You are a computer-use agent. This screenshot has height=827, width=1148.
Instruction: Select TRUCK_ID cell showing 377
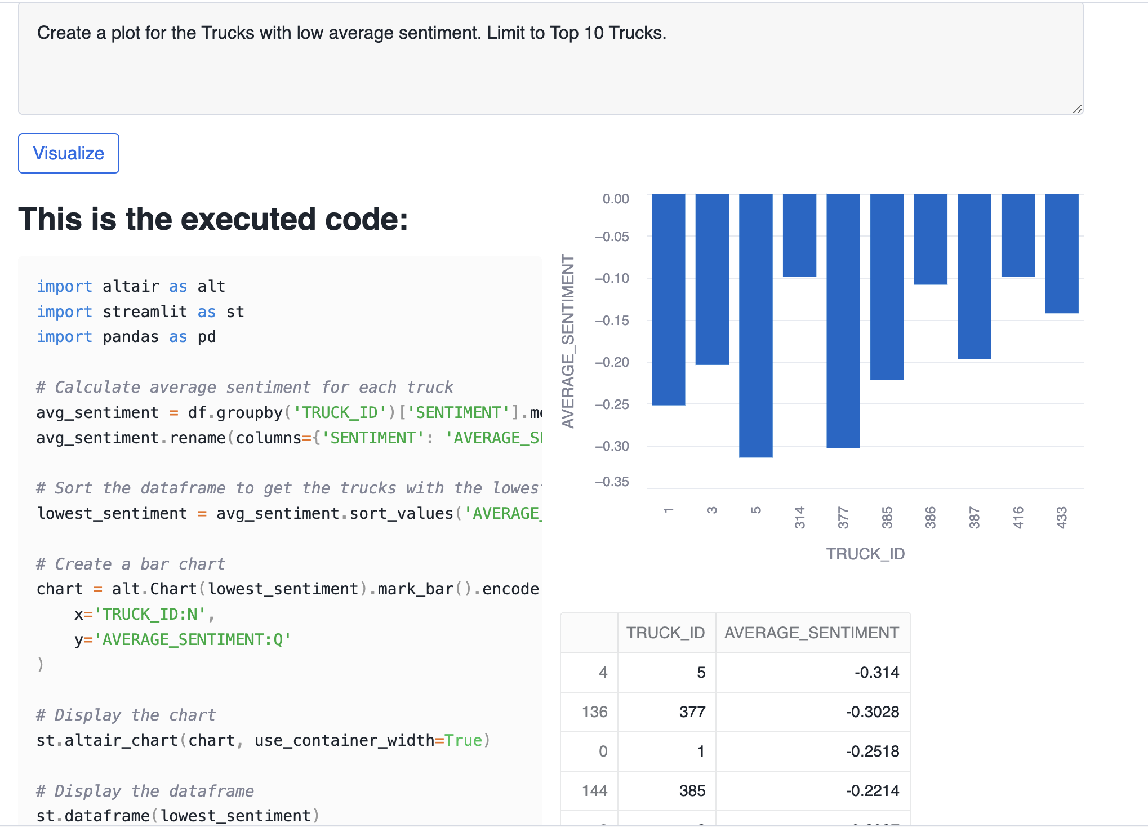pos(666,712)
